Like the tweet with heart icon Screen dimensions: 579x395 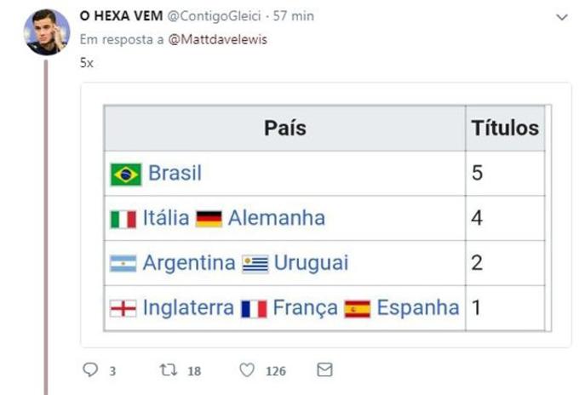point(247,370)
